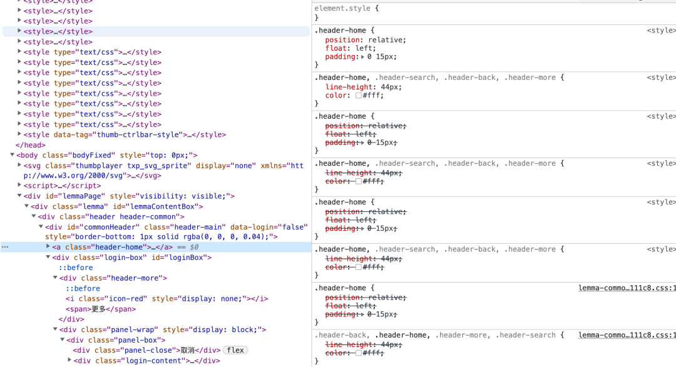
Task: Open <style> source link of first .header-home rule
Action: tap(662, 30)
